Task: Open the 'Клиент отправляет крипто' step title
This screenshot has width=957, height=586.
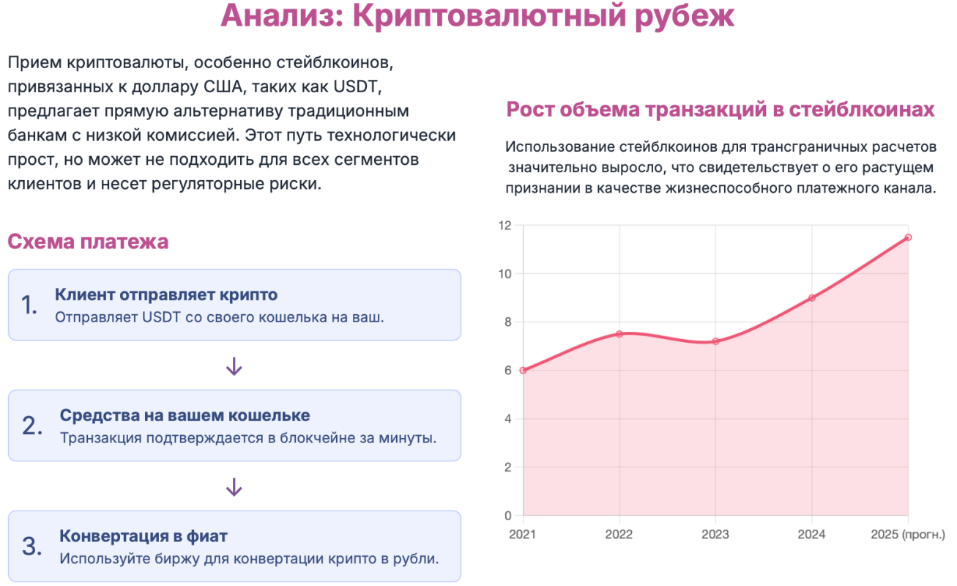Action: pyautogui.click(x=166, y=295)
